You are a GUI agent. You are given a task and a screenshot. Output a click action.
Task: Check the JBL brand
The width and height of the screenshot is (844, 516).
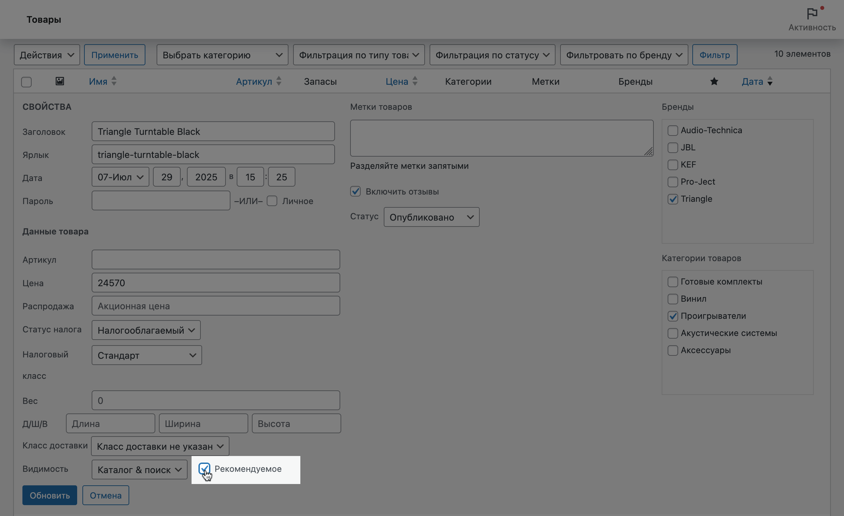point(672,148)
